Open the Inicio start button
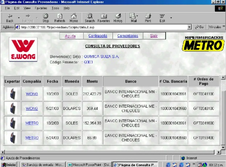This screenshot has width=226, height=167. pos(9,165)
